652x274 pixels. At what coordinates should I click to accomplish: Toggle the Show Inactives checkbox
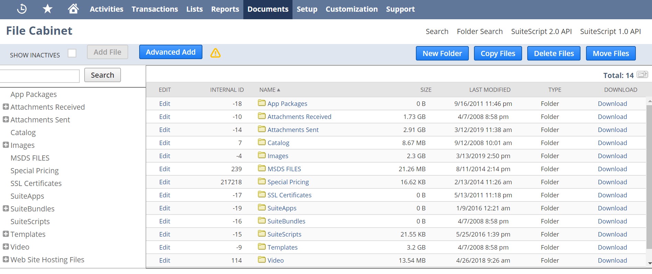click(72, 53)
